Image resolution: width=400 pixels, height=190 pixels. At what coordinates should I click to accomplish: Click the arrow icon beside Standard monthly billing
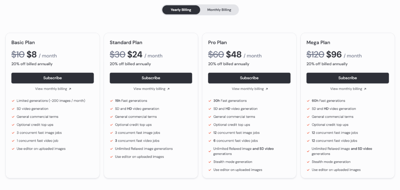168,89
